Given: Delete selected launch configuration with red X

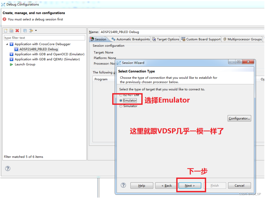Looking at the screenshot, I should pos(17,31).
